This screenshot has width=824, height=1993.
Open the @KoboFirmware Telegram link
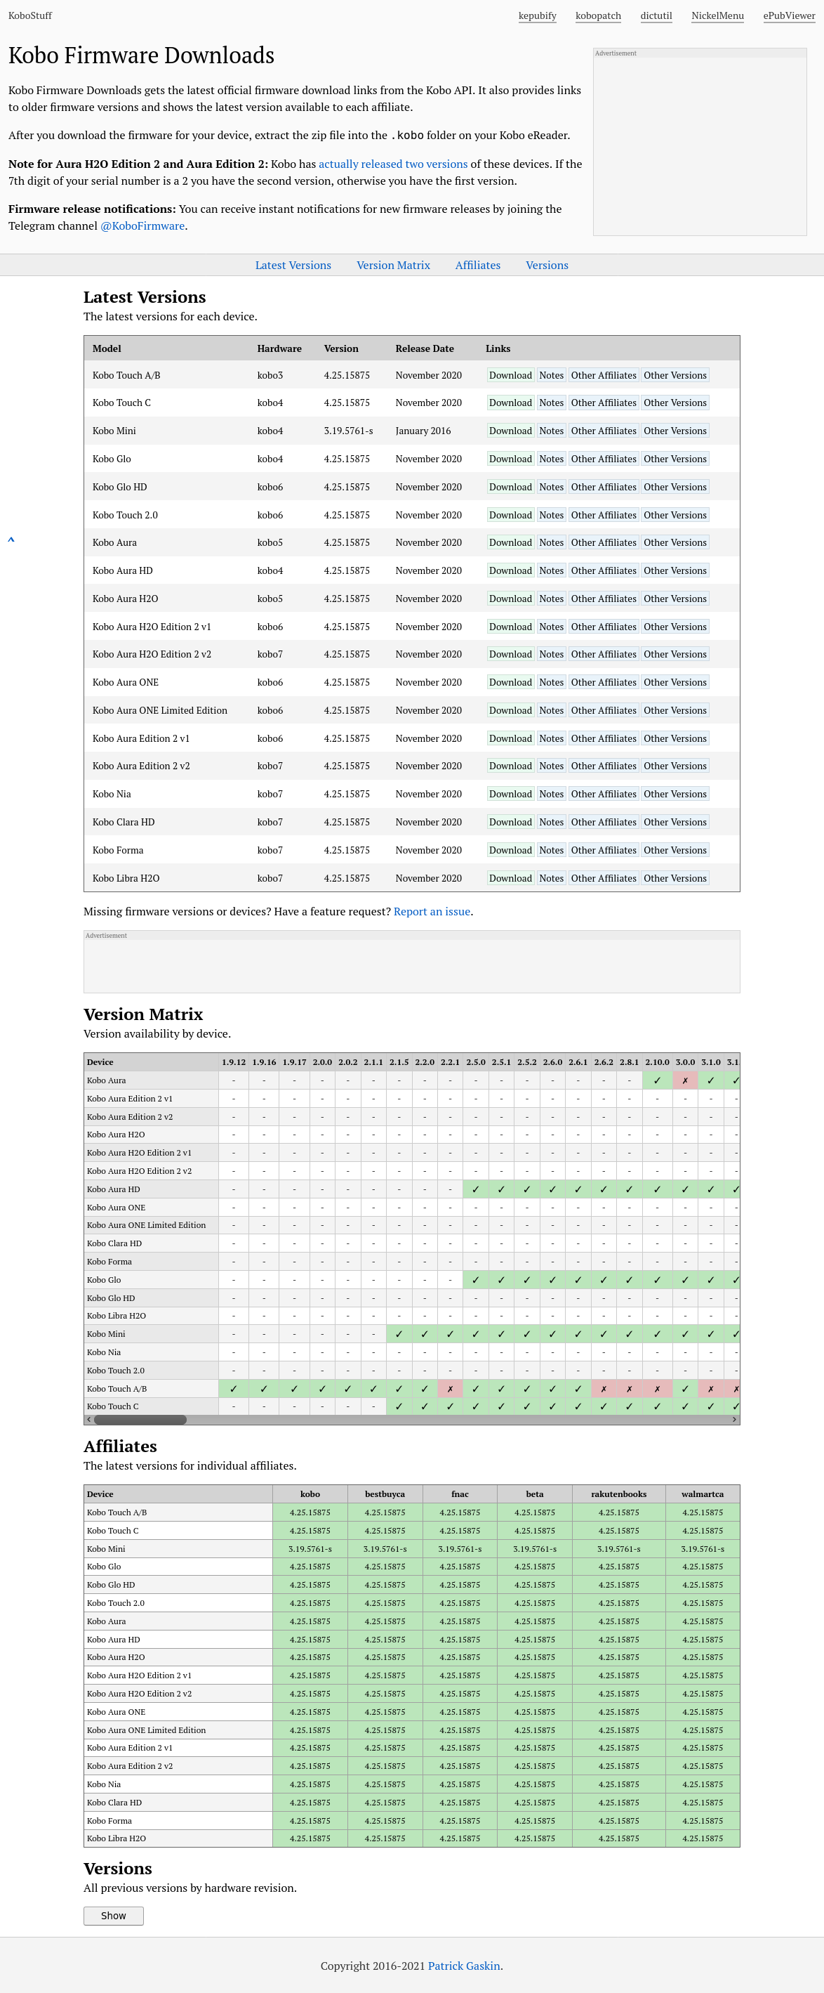tap(142, 226)
